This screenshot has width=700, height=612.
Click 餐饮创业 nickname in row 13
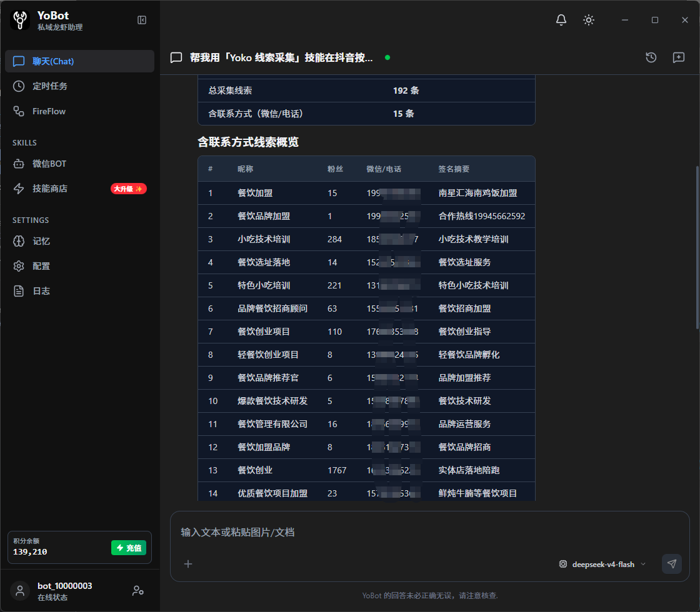tap(255, 471)
